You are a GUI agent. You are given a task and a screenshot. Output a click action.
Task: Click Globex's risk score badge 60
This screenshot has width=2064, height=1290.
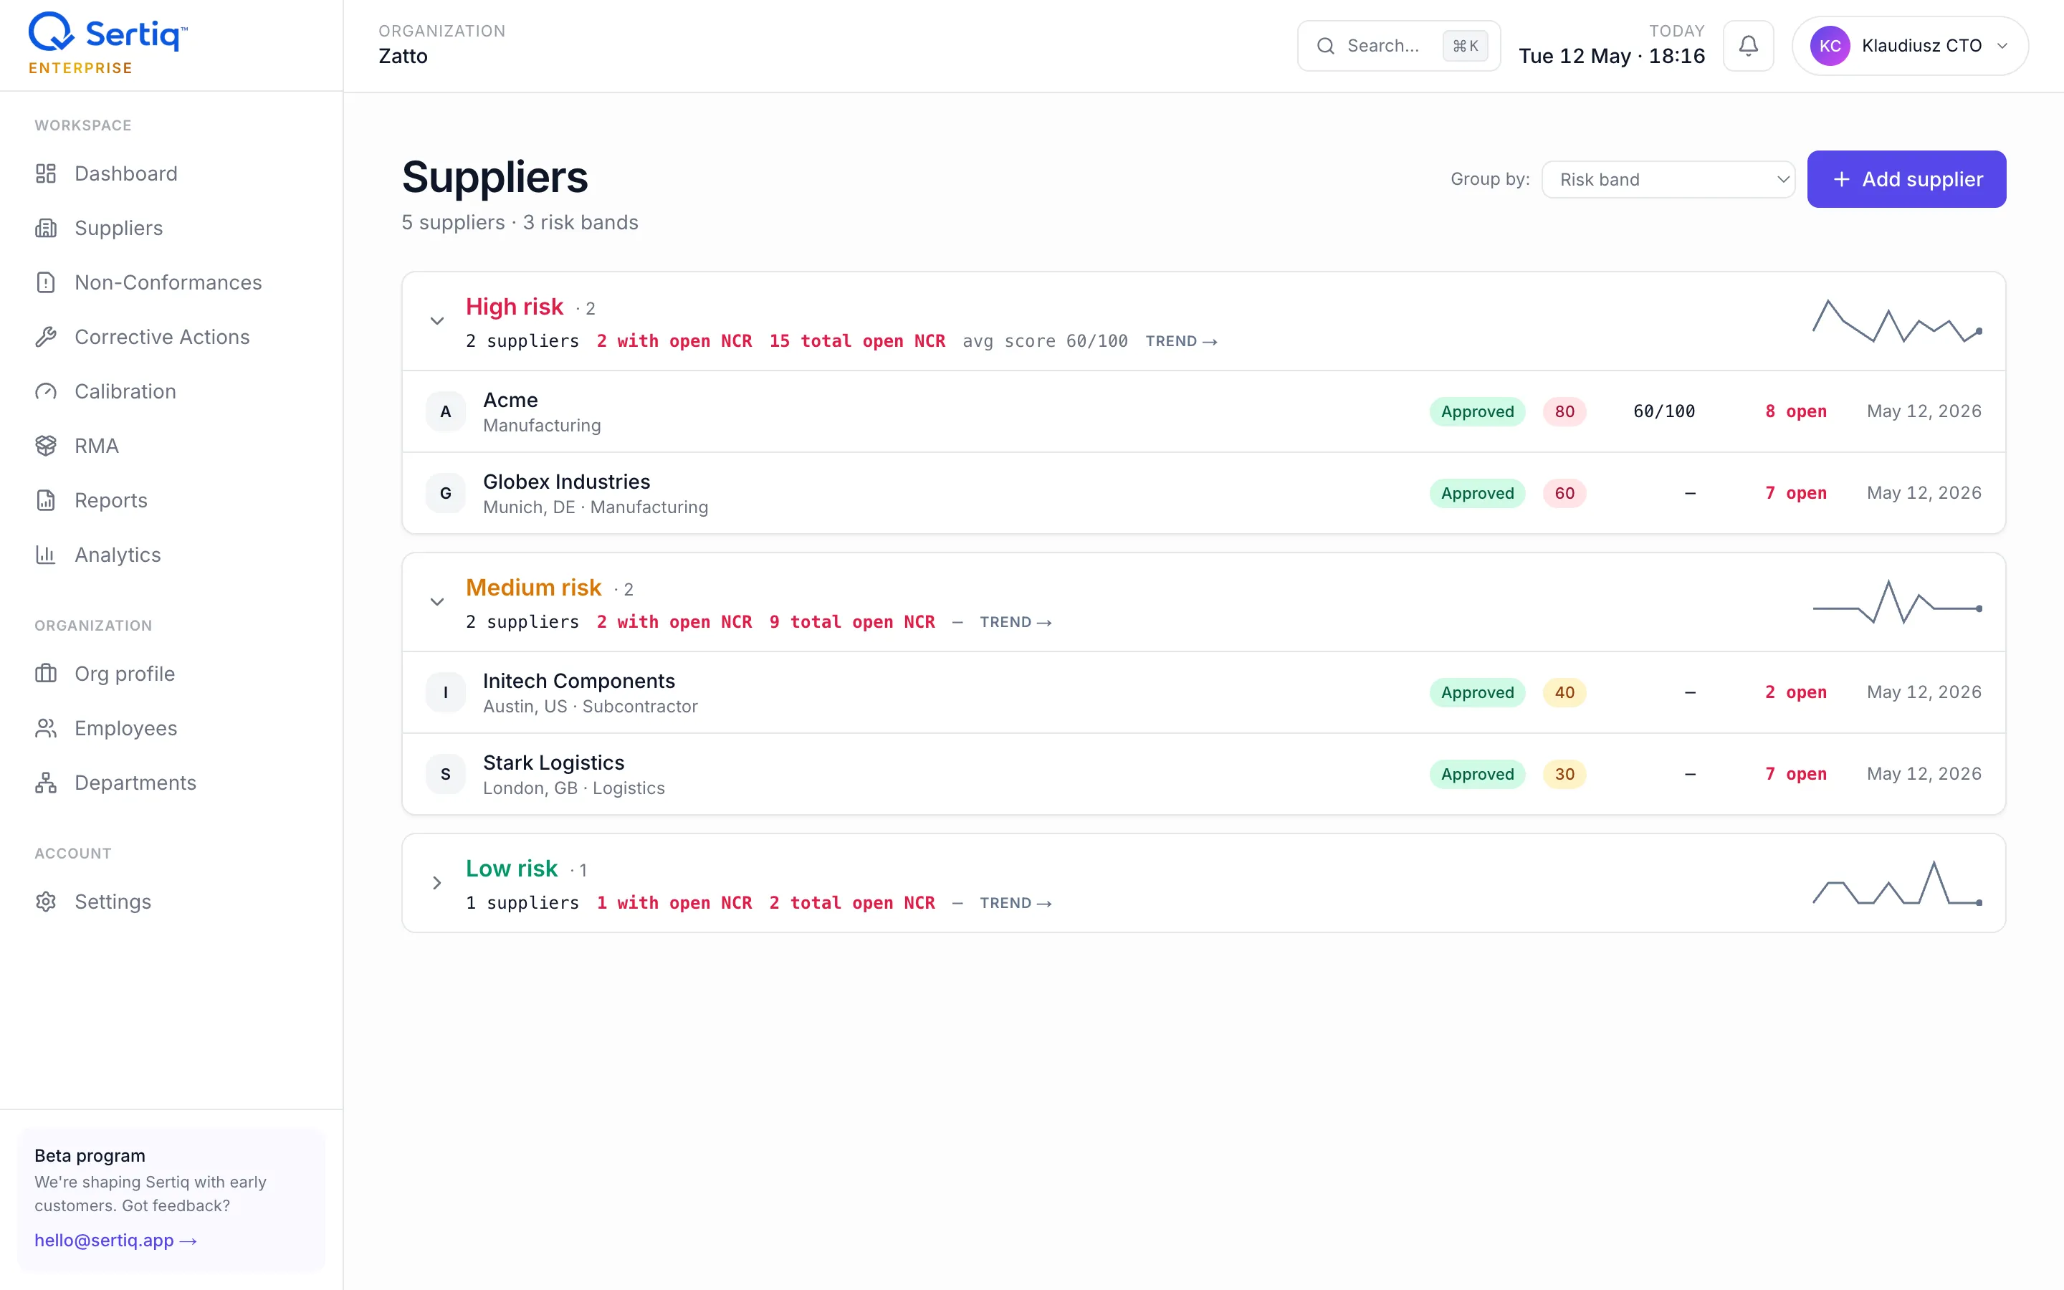(x=1564, y=493)
